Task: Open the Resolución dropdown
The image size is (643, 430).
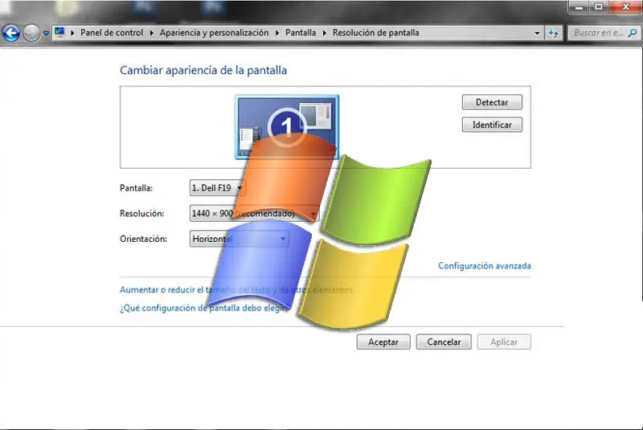Action: [254, 213]
